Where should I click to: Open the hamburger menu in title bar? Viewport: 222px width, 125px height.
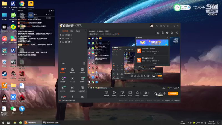[168, 26]
